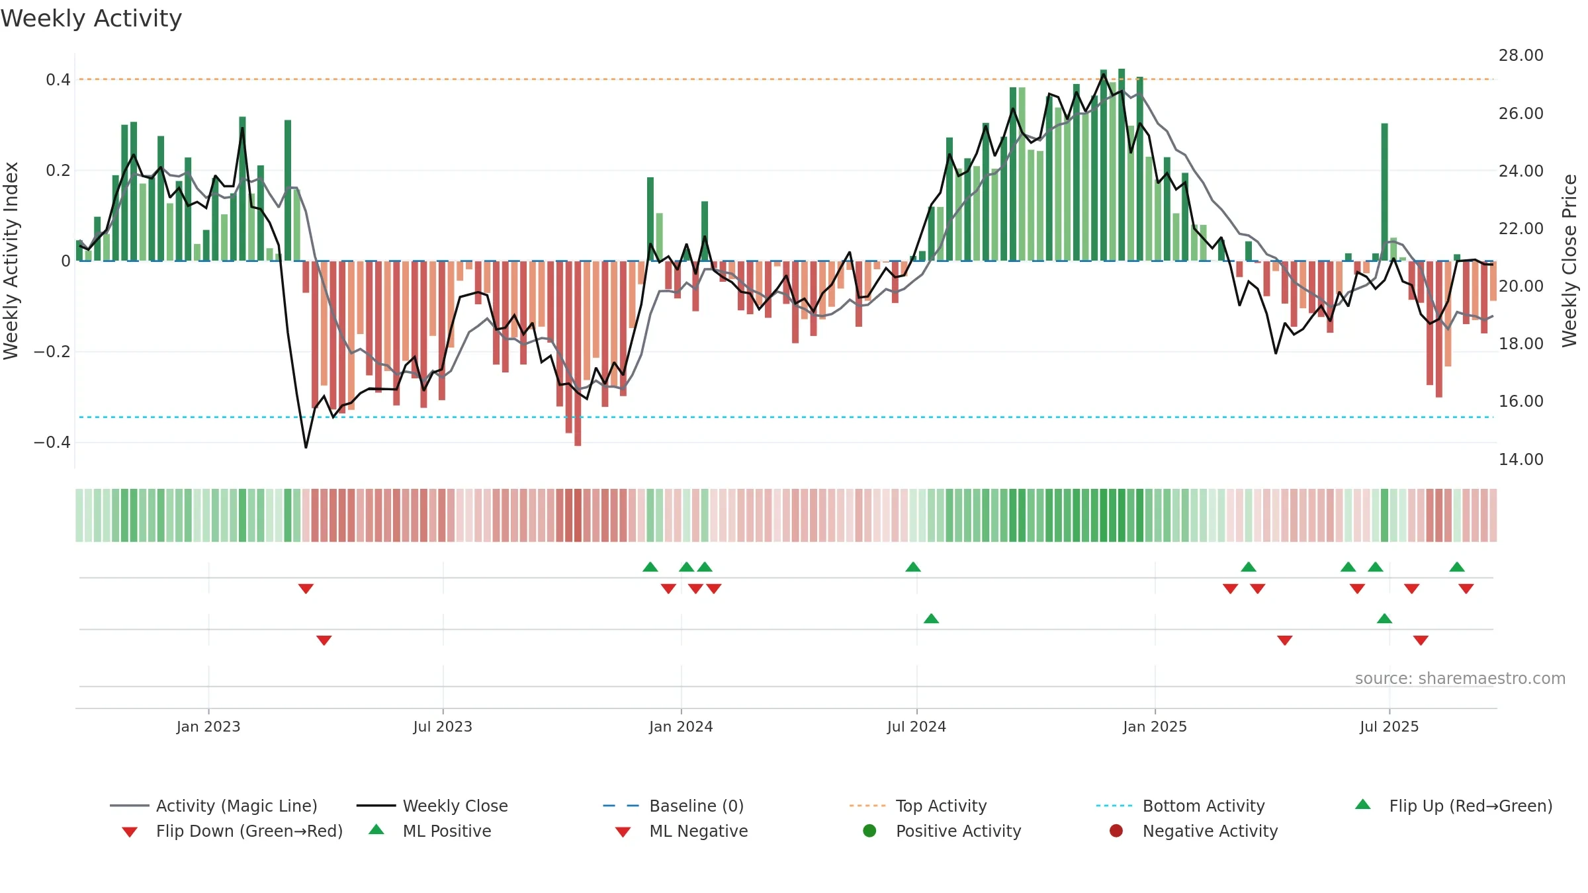Click the −0.4 activity index axis label
The height and width of the screenshot is (893, 1588).
pos(52,442)
